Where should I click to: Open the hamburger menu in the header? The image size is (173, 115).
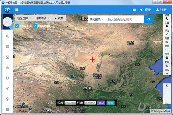coord(17,10)
